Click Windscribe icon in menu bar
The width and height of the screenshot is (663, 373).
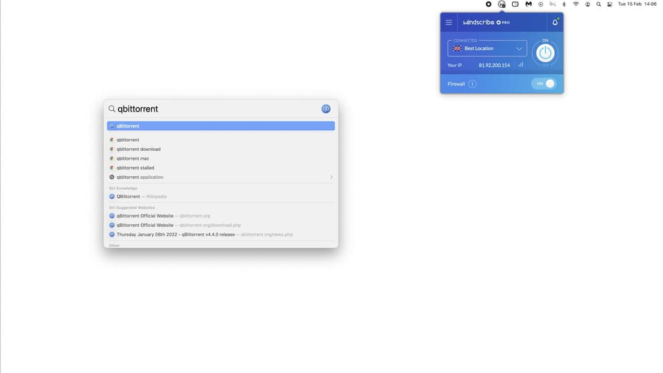click(502, 5)
